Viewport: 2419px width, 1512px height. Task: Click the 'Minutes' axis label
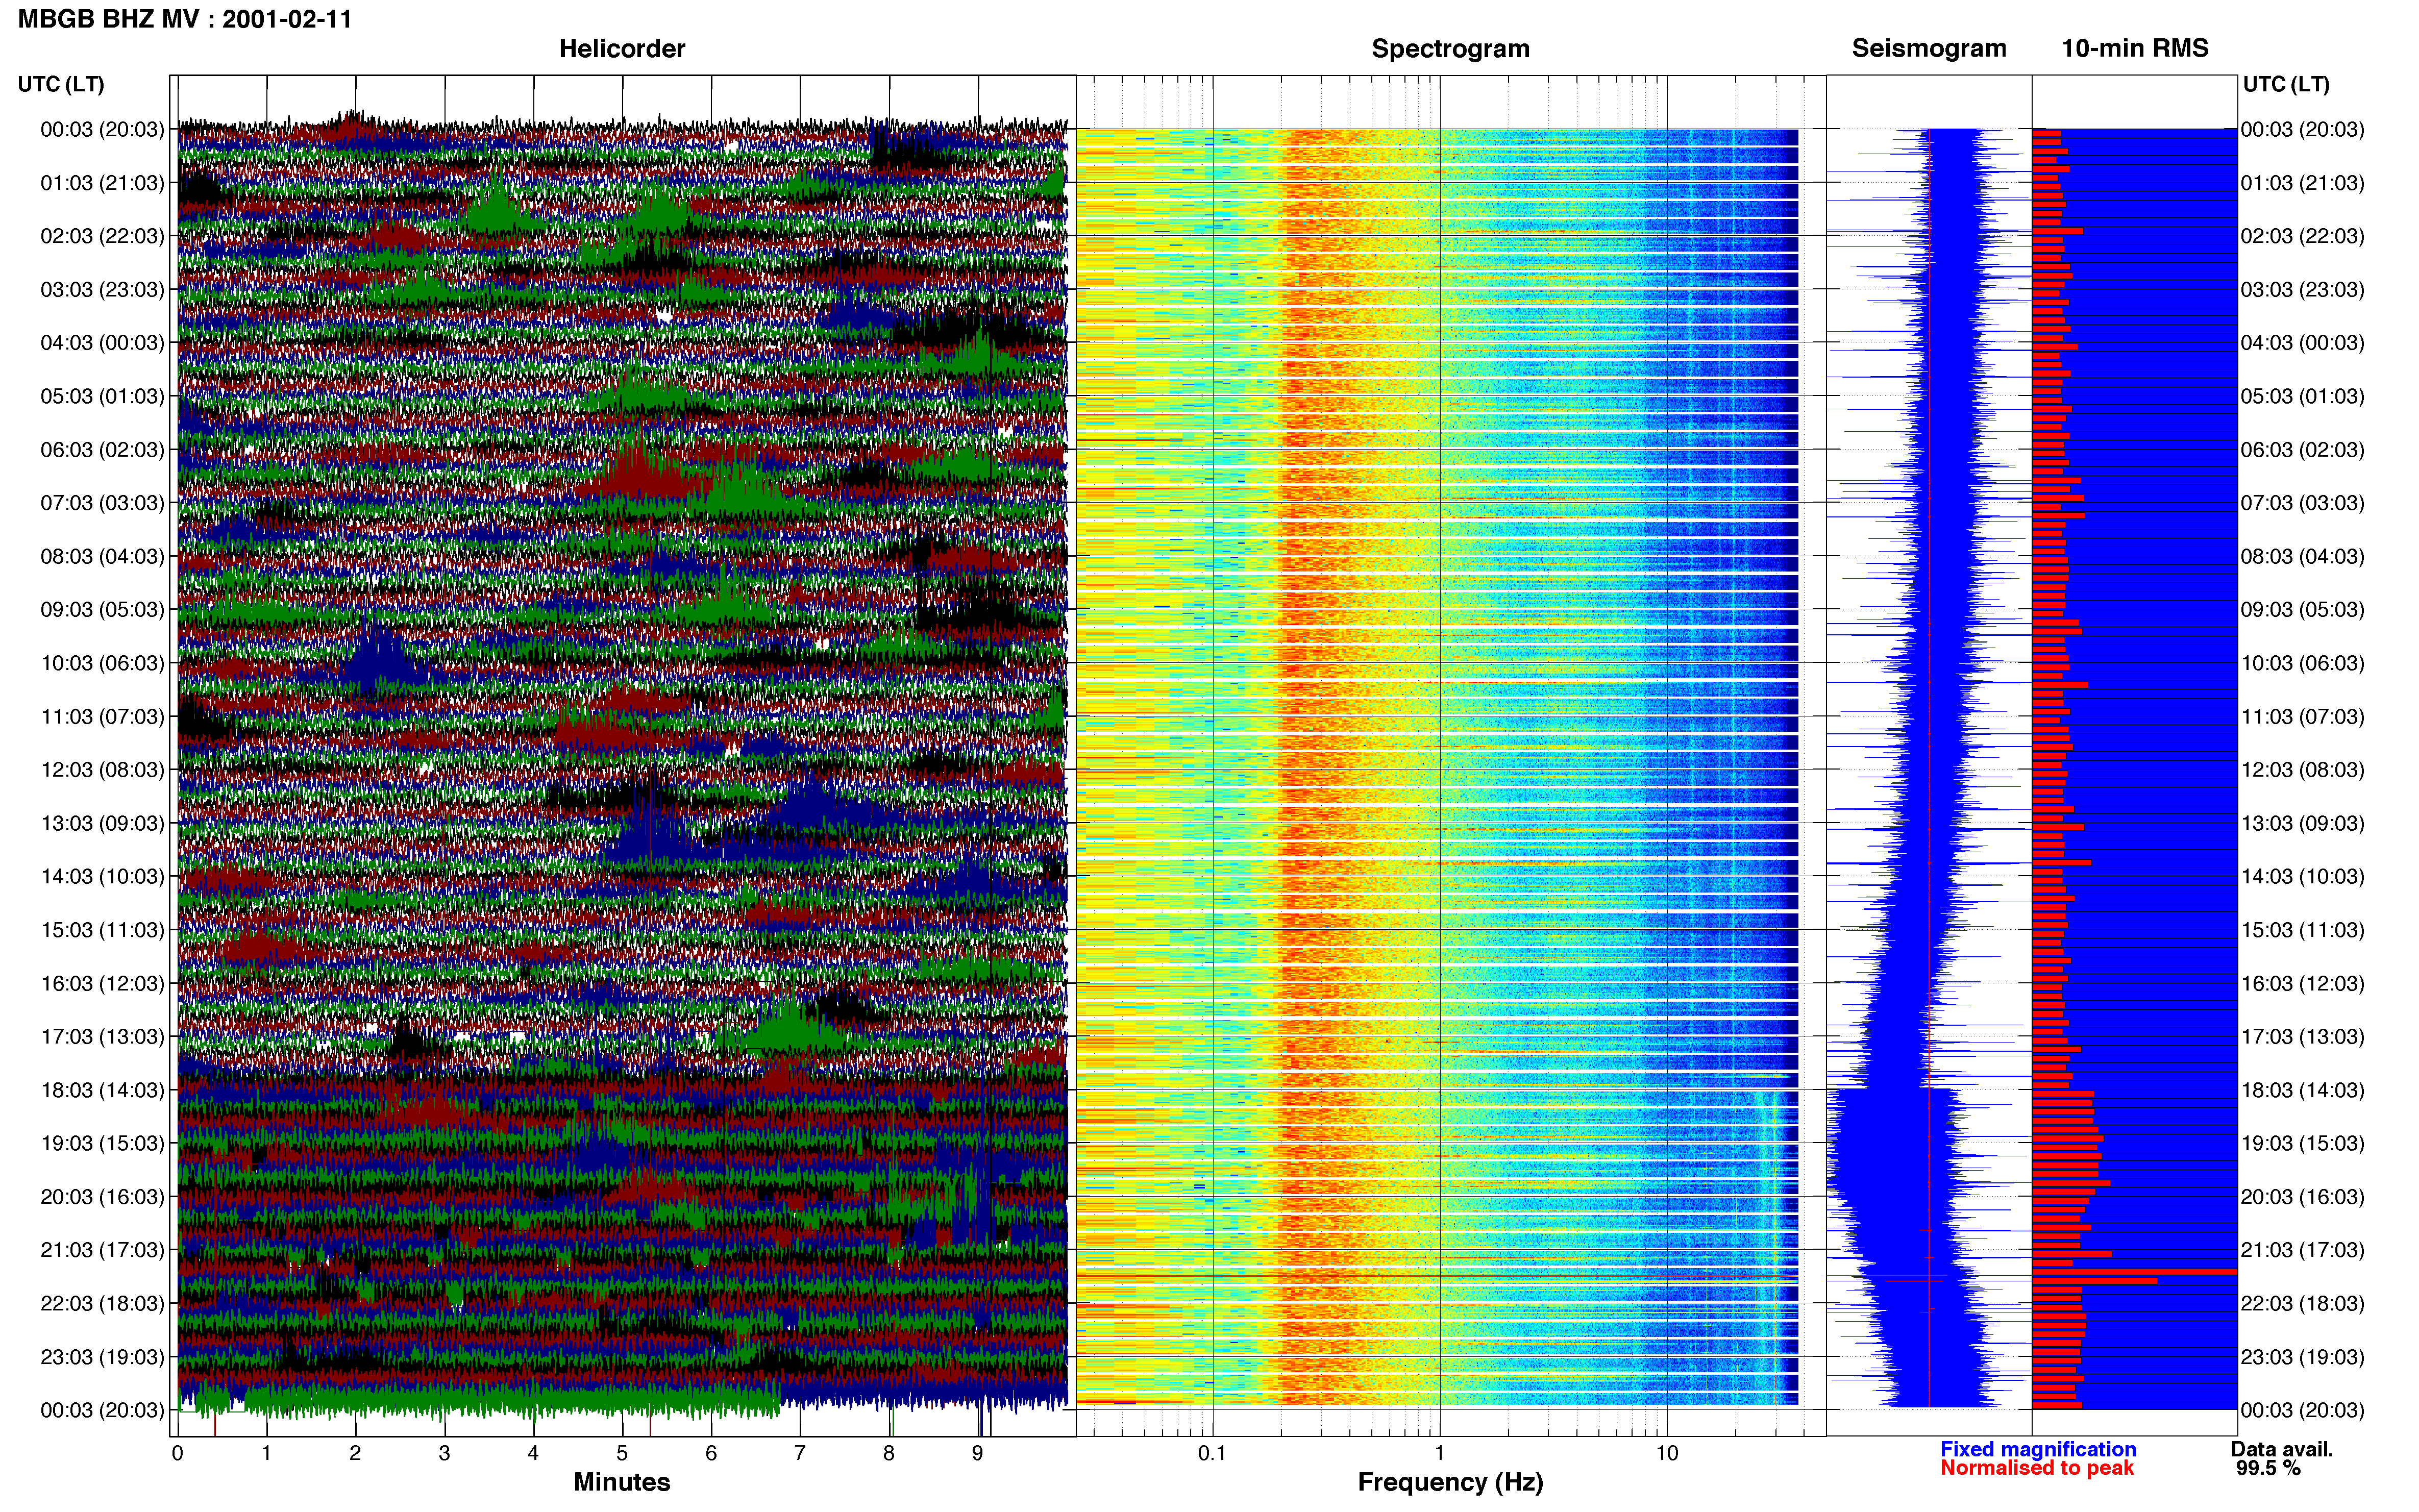621,1482
